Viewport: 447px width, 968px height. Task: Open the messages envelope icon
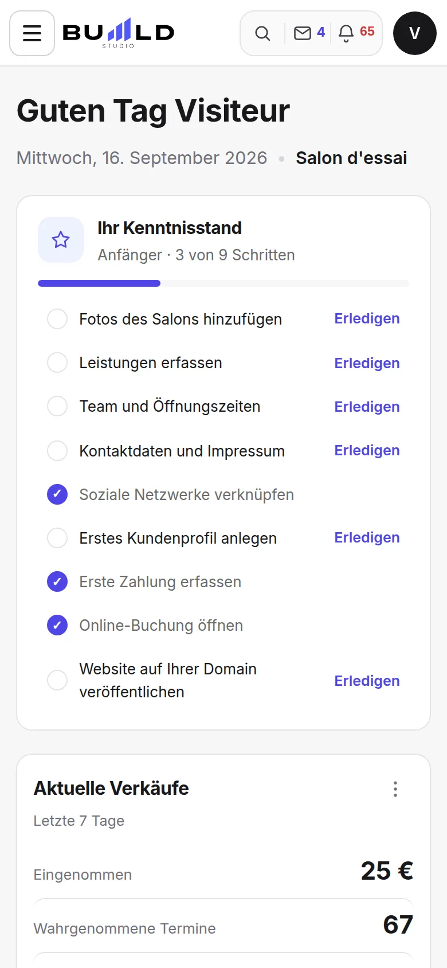309,33
